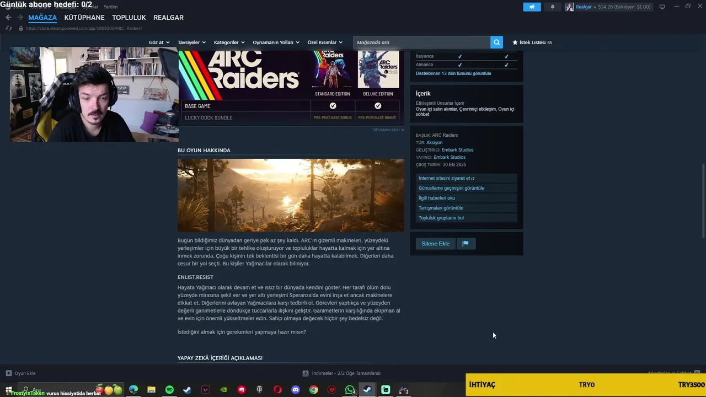Viewport: 706px width, 397px height.
Task: Switch to the KÜTÜPHANE tab
Action: coord(84,18)
